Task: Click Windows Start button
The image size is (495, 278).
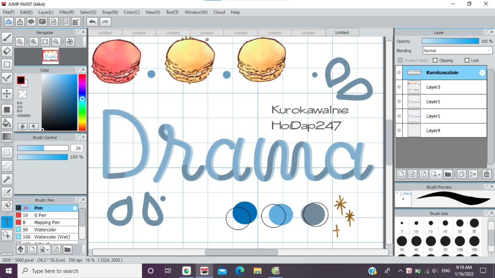Action: [x=9, y=271]
